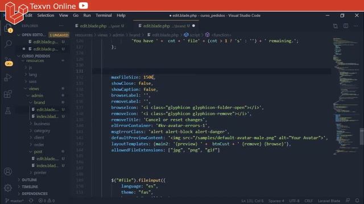Open edit.blade.php under post folder

coord(47,159)
